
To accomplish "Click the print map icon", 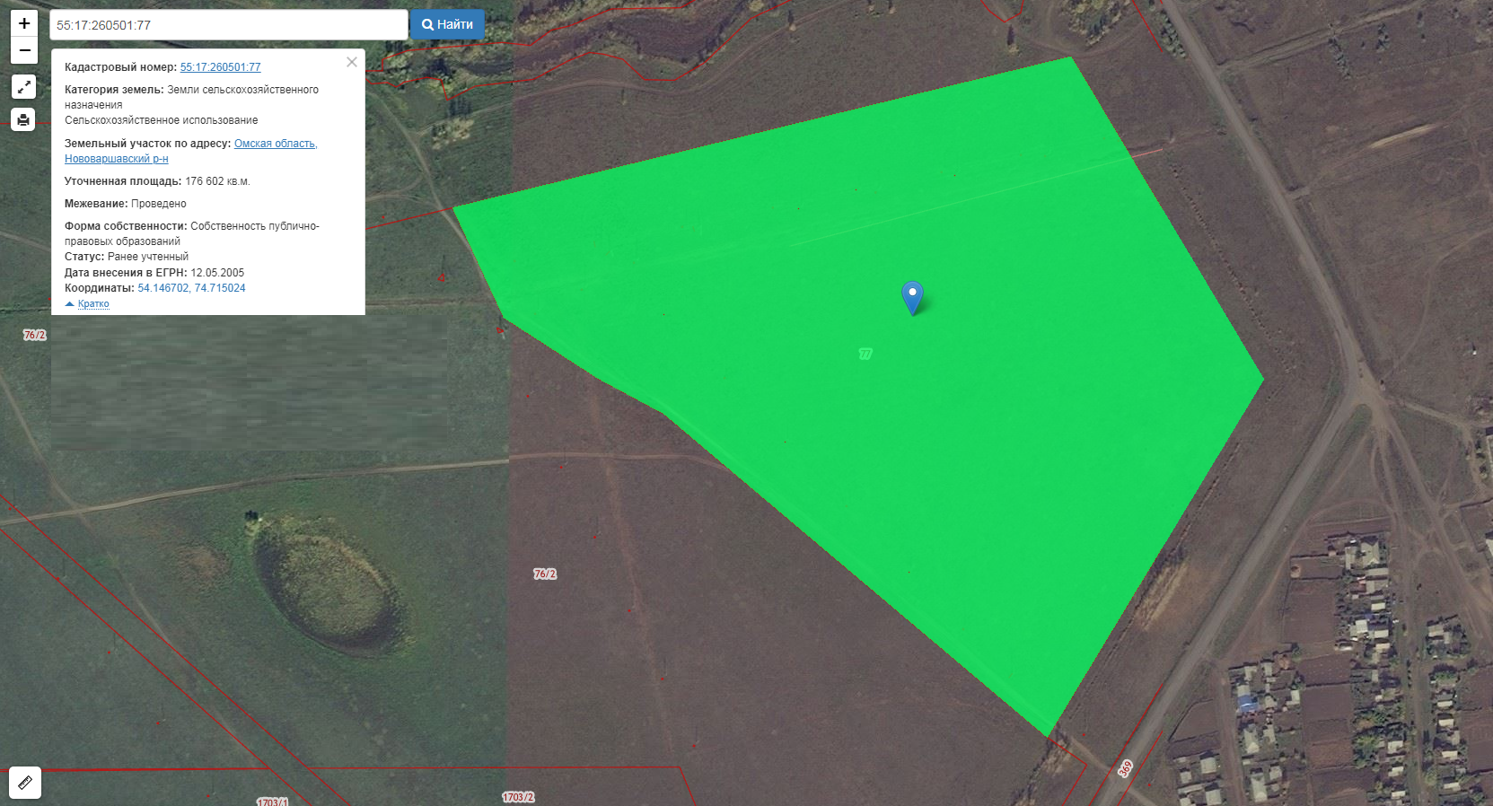I will point(23,119).
